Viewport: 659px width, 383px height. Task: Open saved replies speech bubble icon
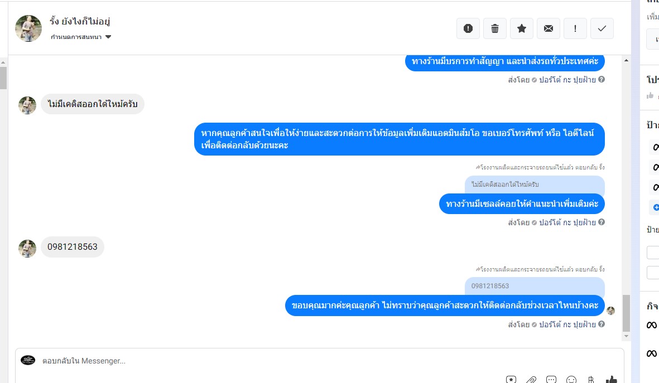551,380
